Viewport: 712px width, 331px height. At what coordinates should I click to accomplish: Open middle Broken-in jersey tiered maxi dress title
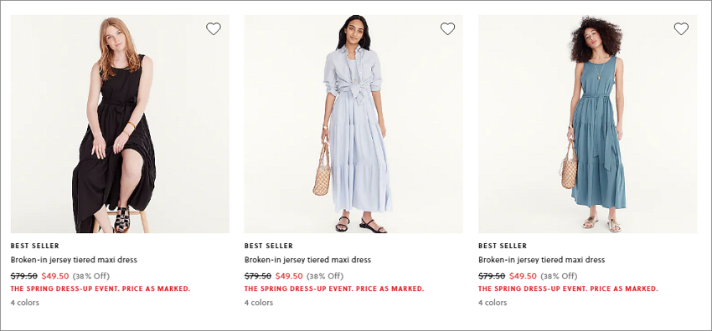point(308,260)
